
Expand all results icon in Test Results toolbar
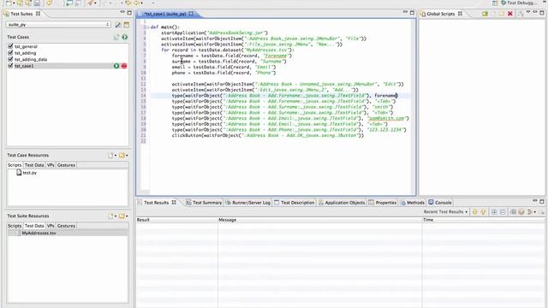tap(494, 212)
